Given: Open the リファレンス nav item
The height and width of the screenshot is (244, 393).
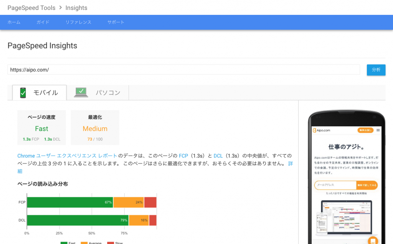Looking at the screenshot, I should pos(78,22).
